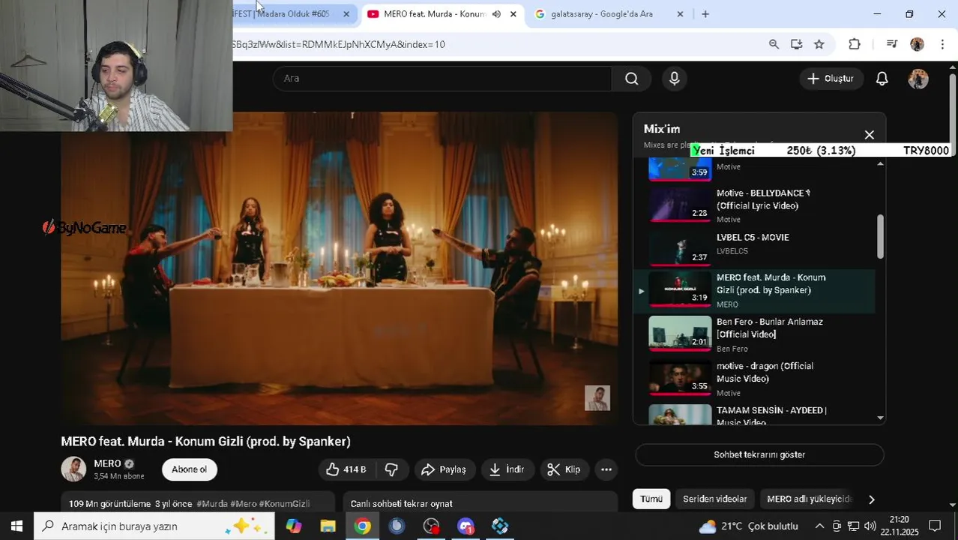The width and height of the screenshot is (958, 540).
Task: Open more actions three-dot menu under video
Action: (x=606, y=469)
